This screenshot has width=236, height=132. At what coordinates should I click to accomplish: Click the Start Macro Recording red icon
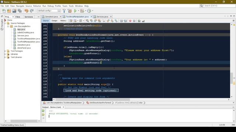(x=130, y=21)
